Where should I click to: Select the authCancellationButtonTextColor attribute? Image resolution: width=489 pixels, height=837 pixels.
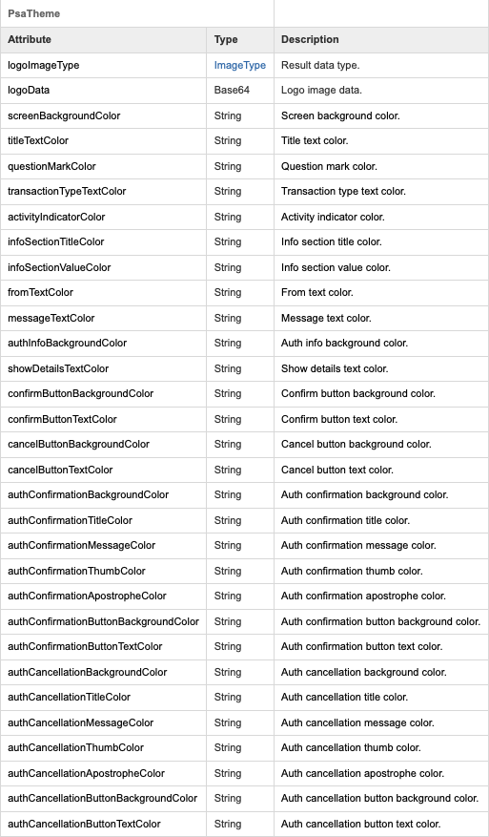point(84,825)
